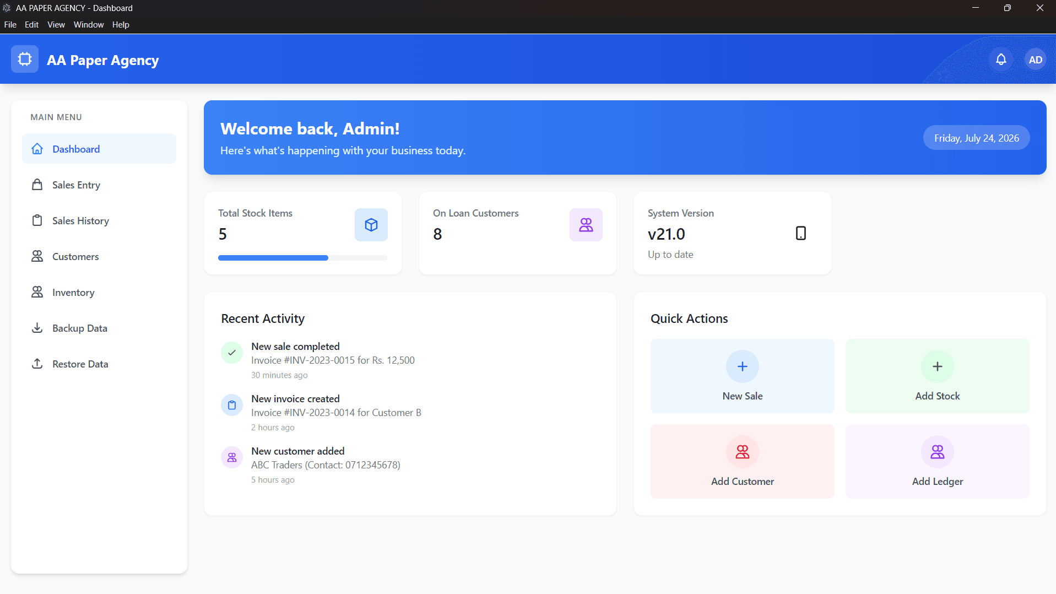Viewport: 1056px width, 594px height.
Task: Go to Sales Entry page
Action: click(x=99, y=185)
